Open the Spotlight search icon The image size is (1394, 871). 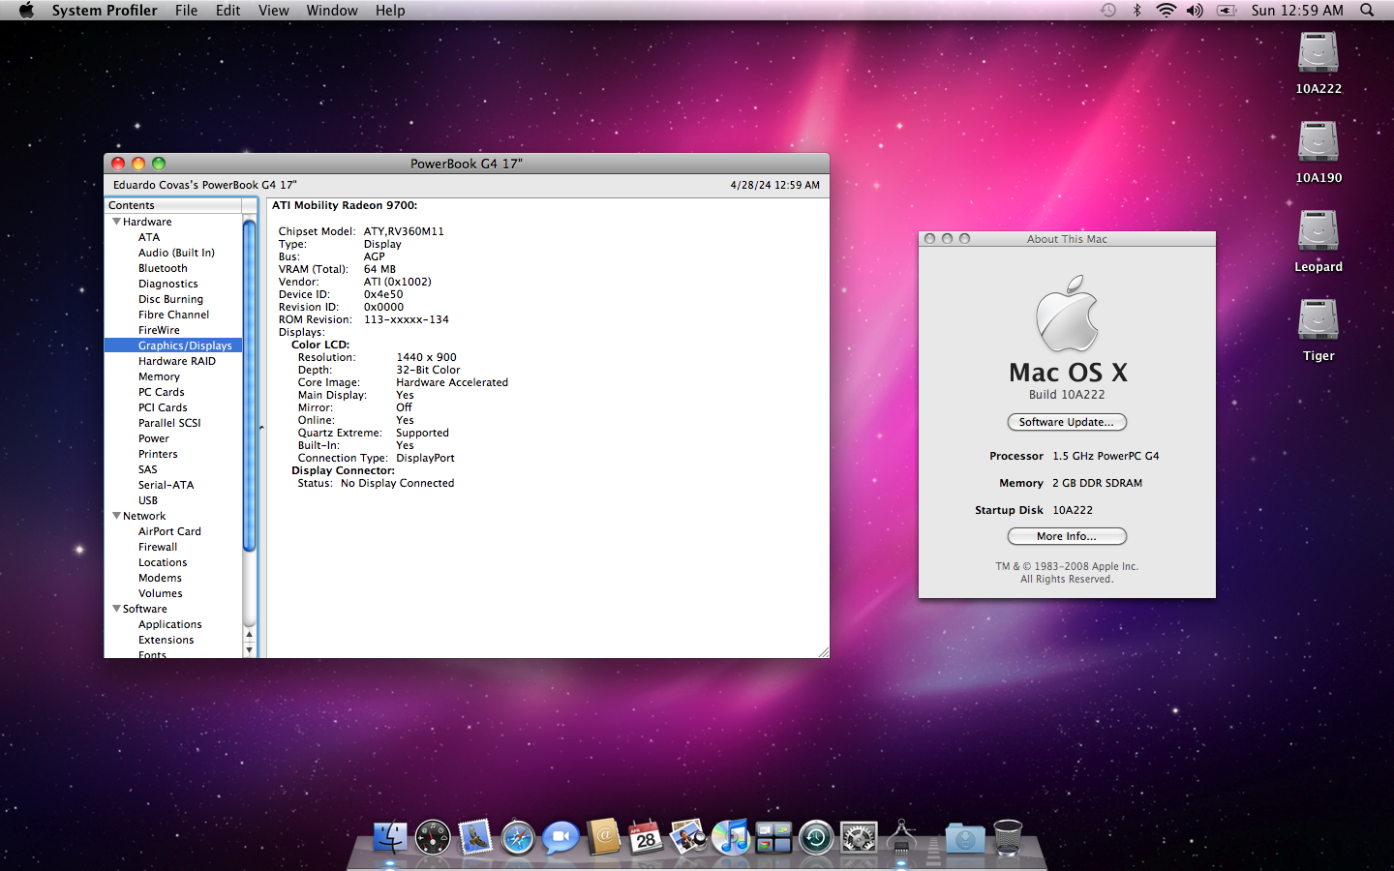pyautogui.click(x=1366, y=10)
